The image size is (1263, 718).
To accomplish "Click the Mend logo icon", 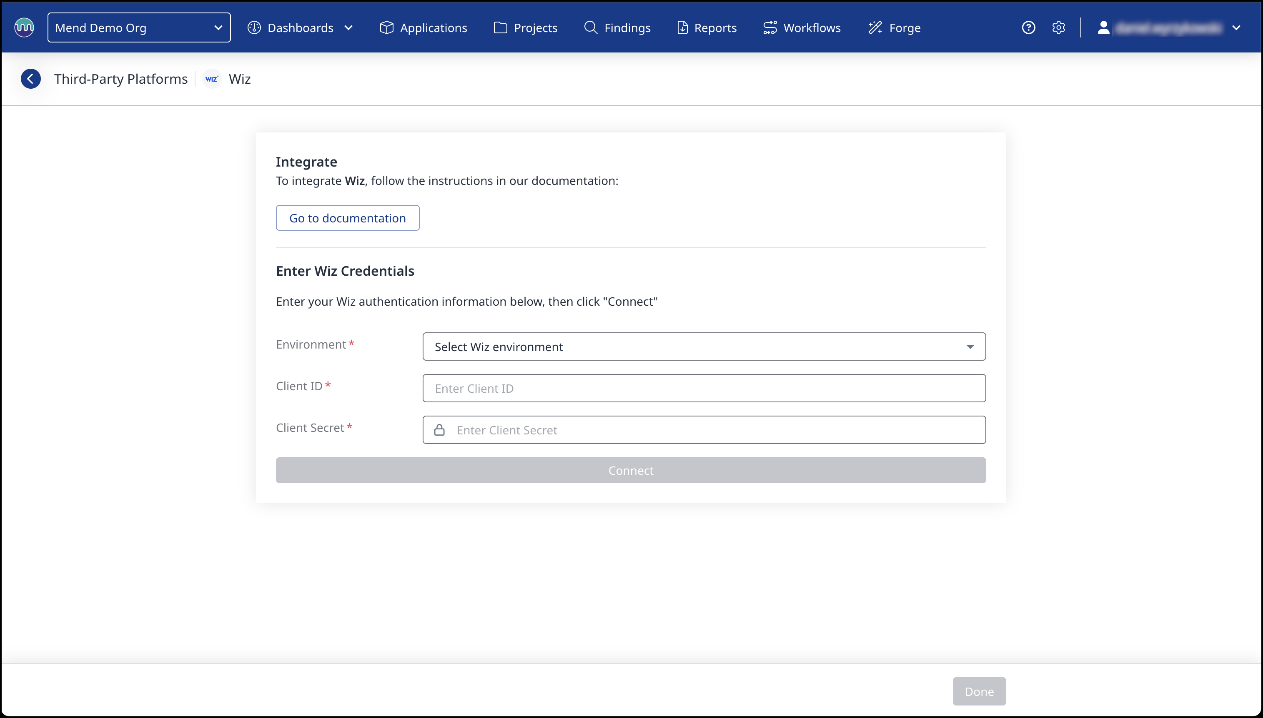I will click(x=24, y=27).
